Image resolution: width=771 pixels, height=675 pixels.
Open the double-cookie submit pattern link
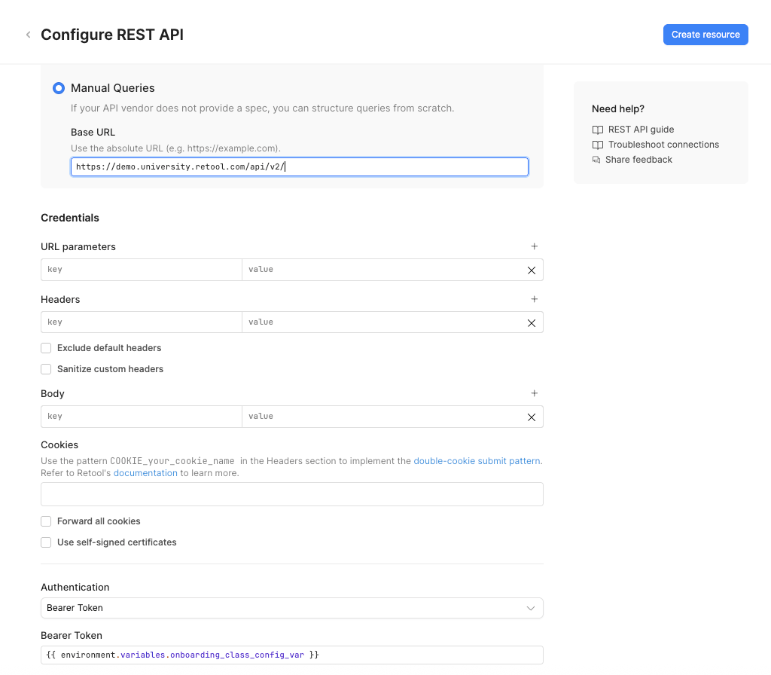coord(477,461)
